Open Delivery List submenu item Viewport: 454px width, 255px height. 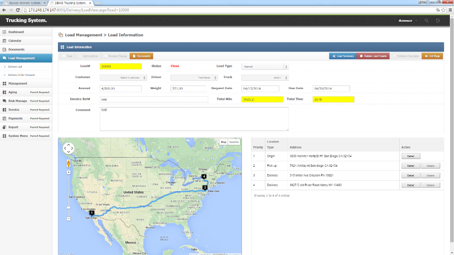click(x=15, y=67)
